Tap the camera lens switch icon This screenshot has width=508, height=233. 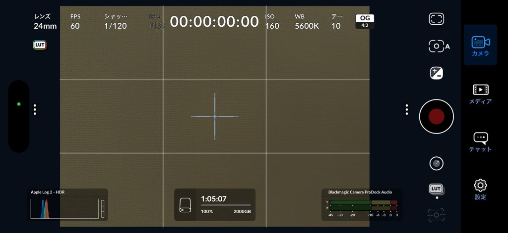coord(436,163)
